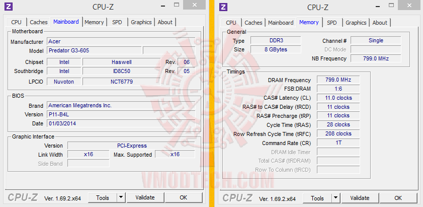The image size is (423, 207).
Task: Click CAS# Latency value 11.0 clocks
Action: point(339,98)
